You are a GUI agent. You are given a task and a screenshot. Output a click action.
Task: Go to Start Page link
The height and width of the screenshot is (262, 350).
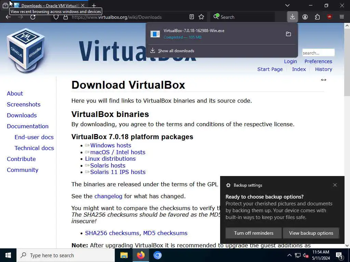click(270, 69)
